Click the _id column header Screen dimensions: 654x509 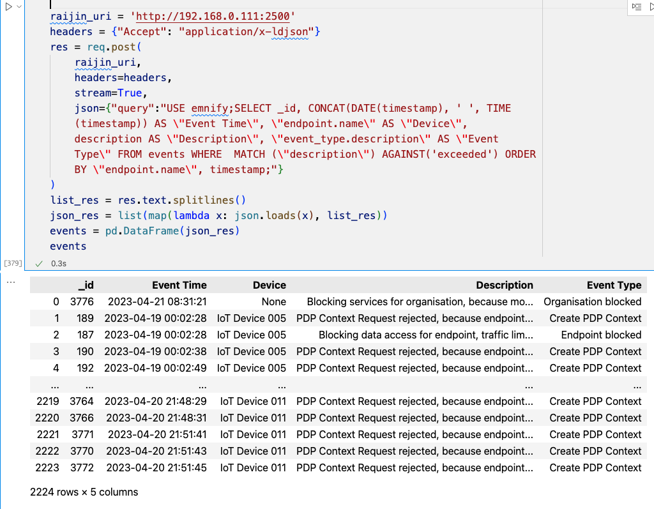[x=86, y=285]
